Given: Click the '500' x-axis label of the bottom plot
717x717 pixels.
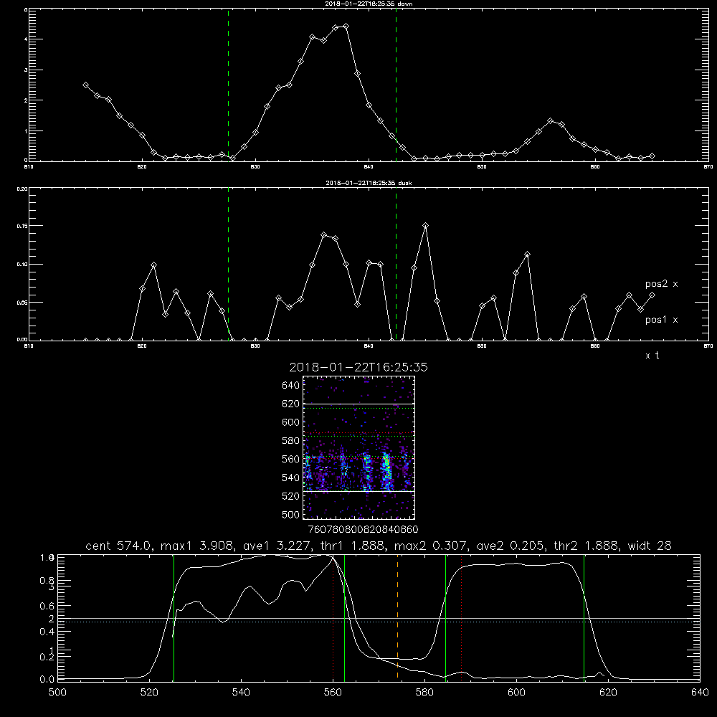Looking at the screenshot, I should (x=57, y=693).
